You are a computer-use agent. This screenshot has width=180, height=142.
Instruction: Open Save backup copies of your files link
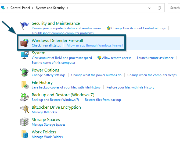pos(66,87)
